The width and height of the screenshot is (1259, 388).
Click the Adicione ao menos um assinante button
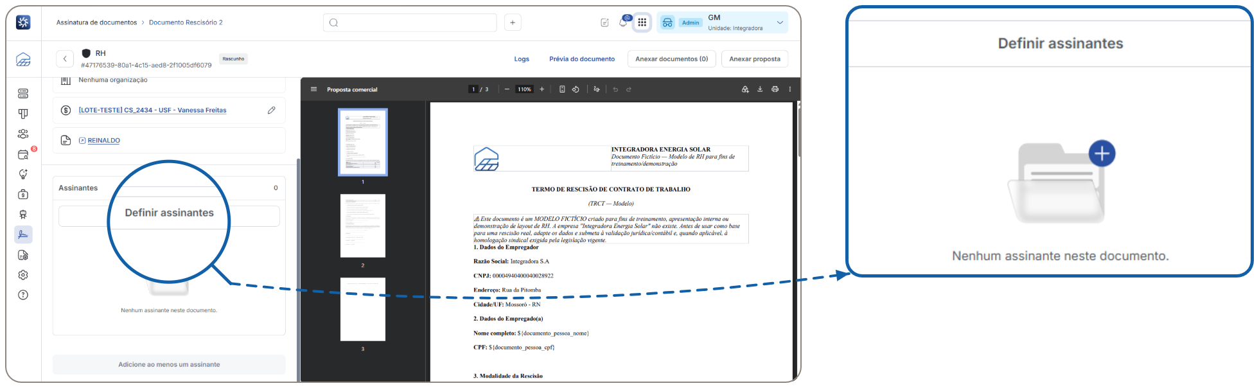[x=169, y=364]
